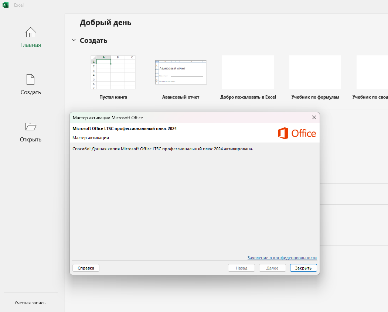Click the Пустая книга caption text
Screen dimensions: 388x312
pos(113,97)
